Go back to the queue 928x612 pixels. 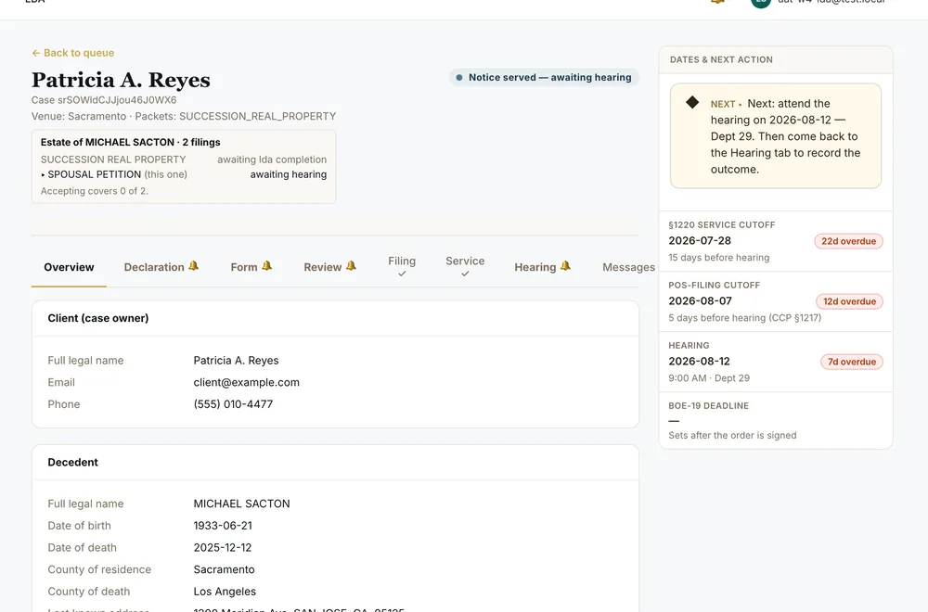(72, 53)
